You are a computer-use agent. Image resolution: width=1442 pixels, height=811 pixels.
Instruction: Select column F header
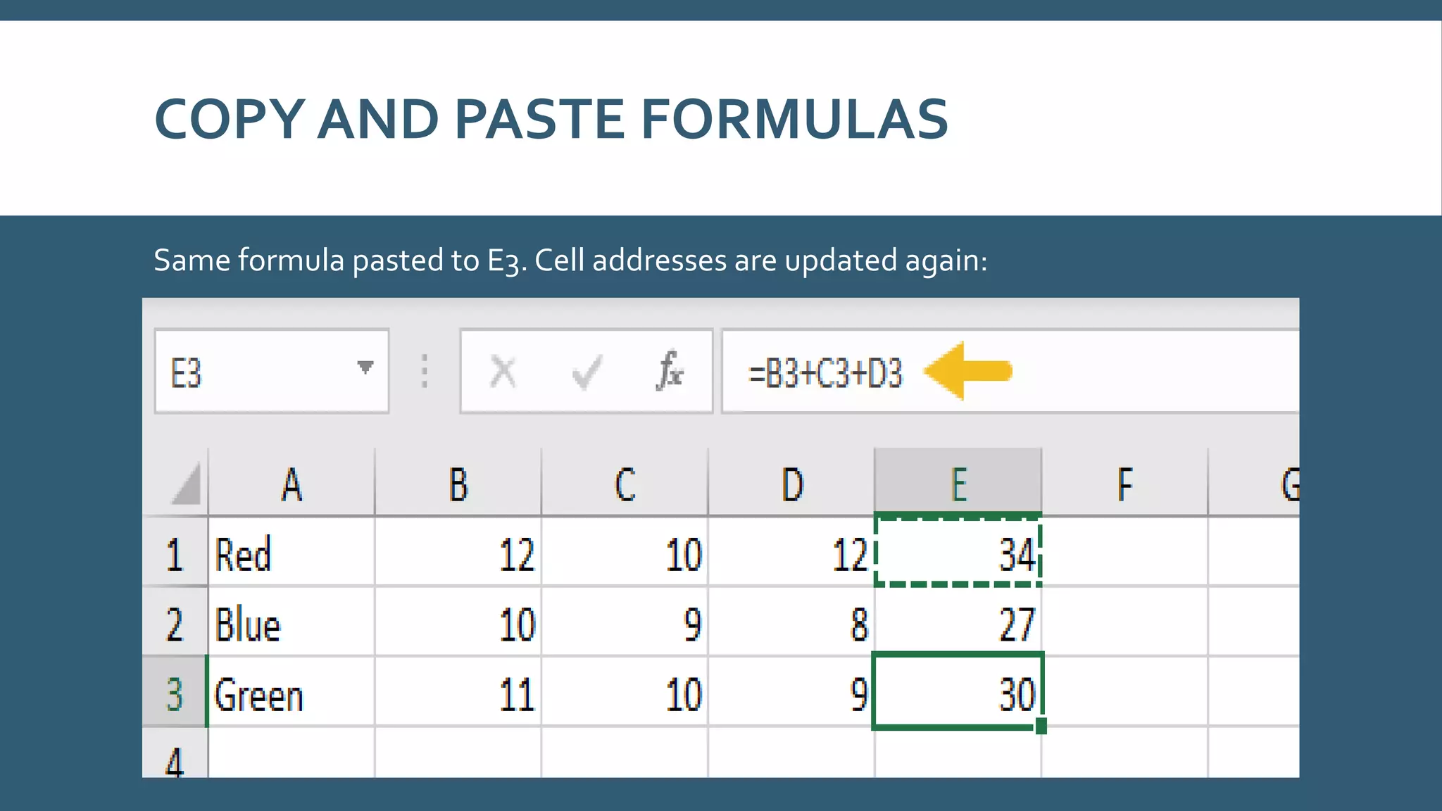[1124, 484]
